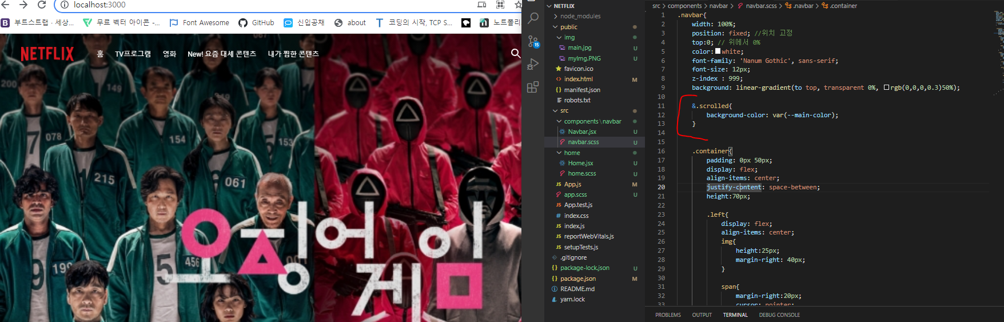Open the cast/device icon in address bar
Image resolution: width=1004 pixels, height=322 pixels.
(482, 5)
